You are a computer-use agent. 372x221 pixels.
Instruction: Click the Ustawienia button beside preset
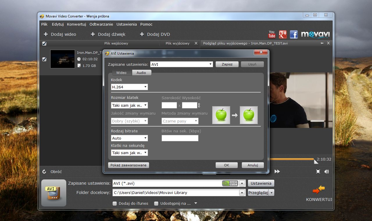tap(261, 183)
